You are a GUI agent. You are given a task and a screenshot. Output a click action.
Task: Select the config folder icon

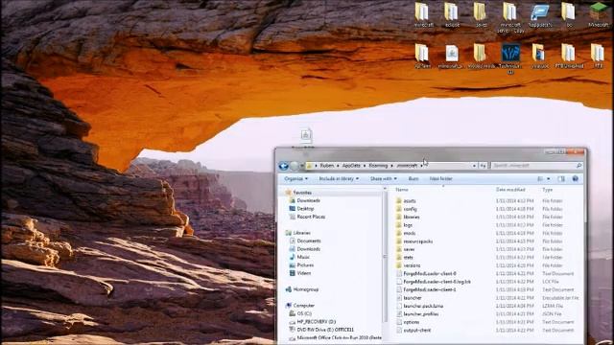click(x=399, y=209)
